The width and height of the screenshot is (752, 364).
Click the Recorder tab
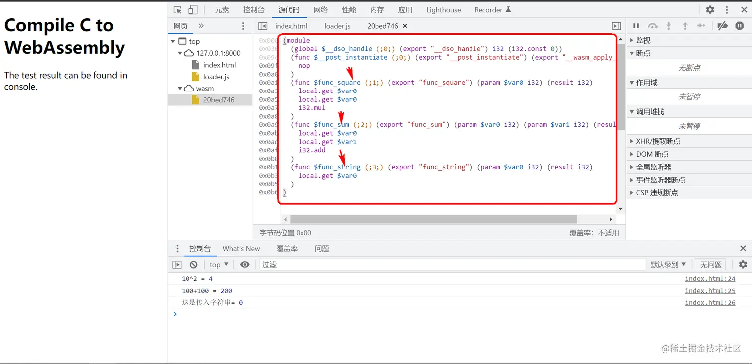(492, 10)
